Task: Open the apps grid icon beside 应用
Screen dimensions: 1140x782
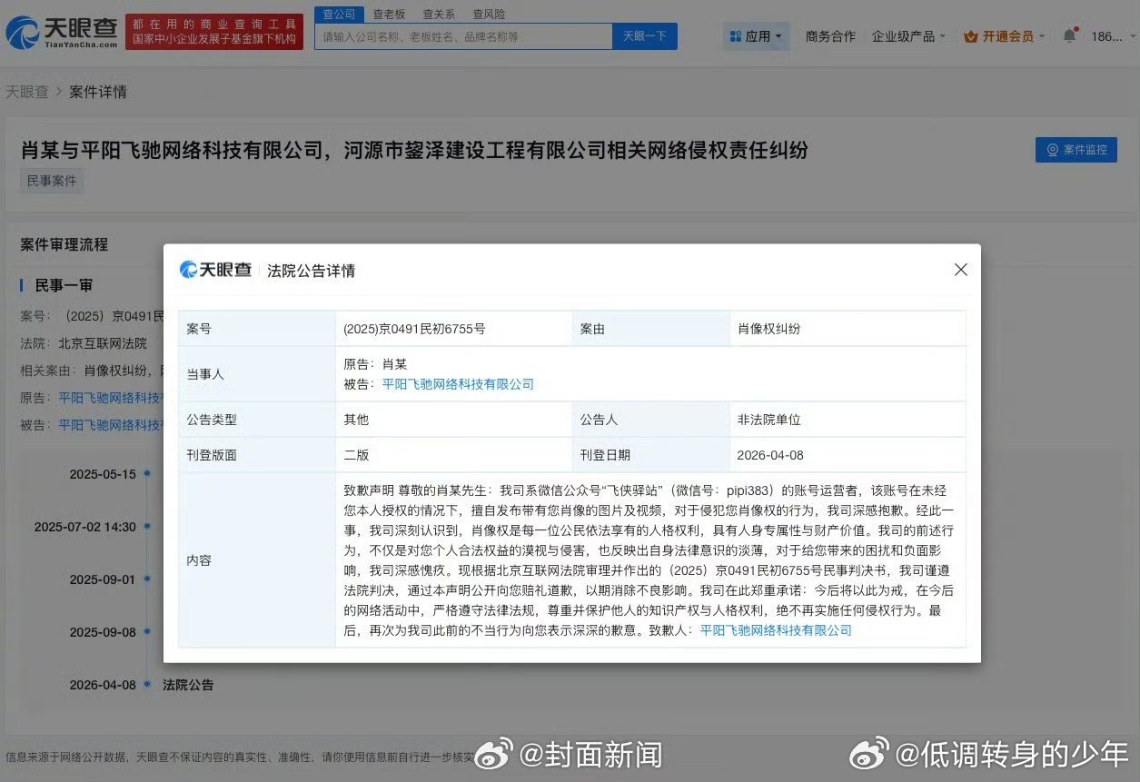Action: pyautogui.click(x=735, y=35)
